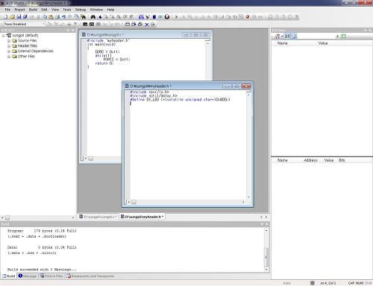Viewport: 373px width, 286px height.
Task: Open the I/O view search dropdown arrow
Action: (337, 36)
